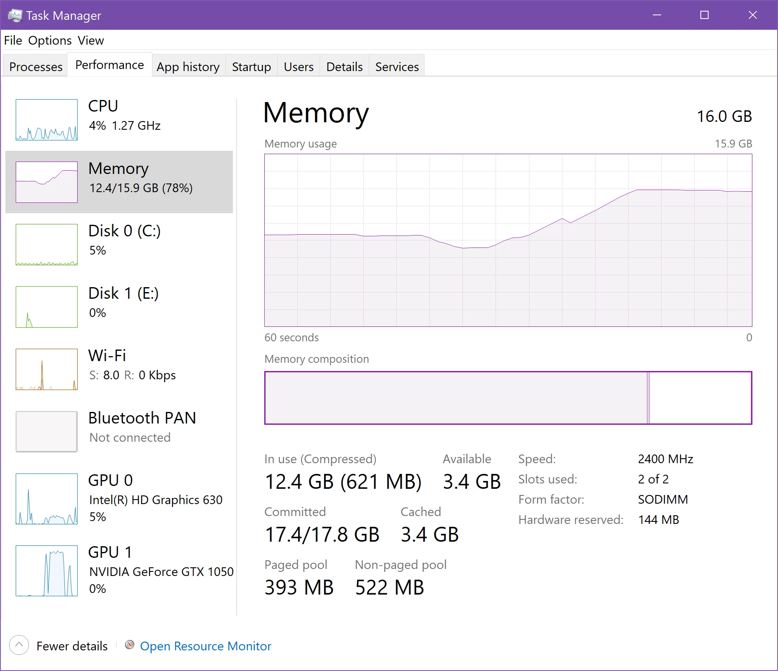The height and width of the screenshot is (671, 778).
Task: Switch to App history tab
Action: click(x=188, y=67)
